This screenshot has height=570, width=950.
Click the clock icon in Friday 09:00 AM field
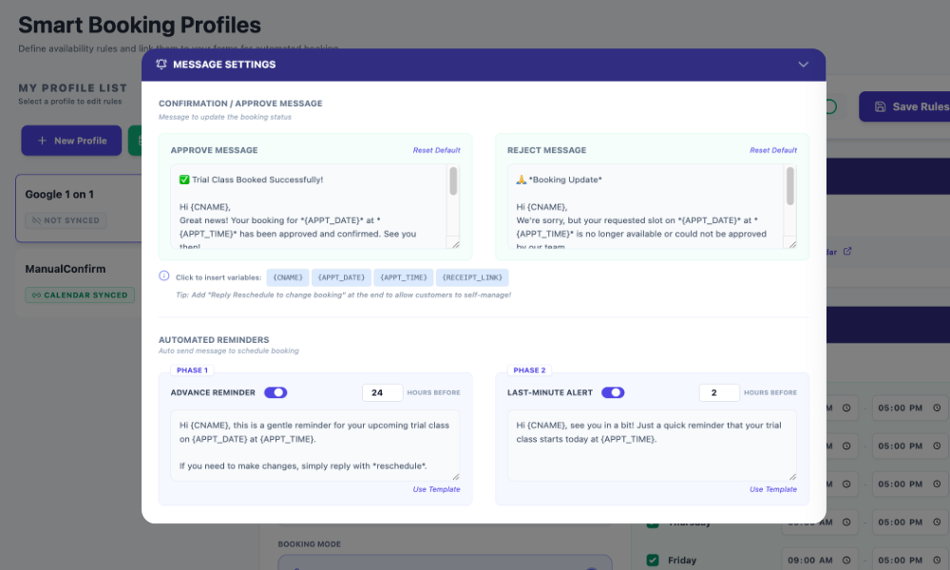[x=846, y=560]
